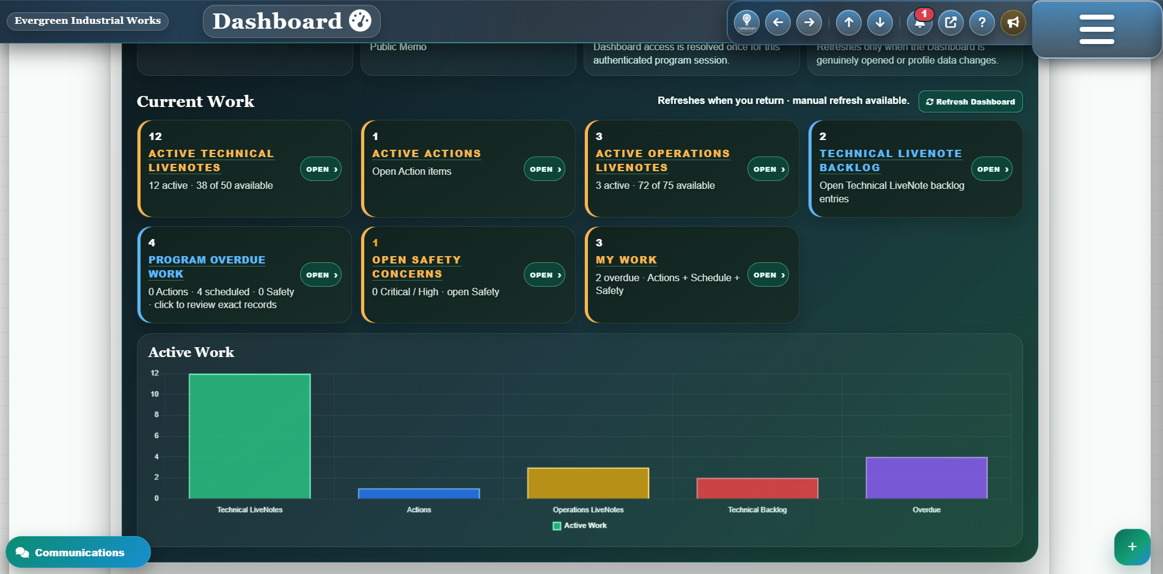Jump to page top with up arrow icon
This screenshot has width=1163, height=574.
tap(849, 23)
